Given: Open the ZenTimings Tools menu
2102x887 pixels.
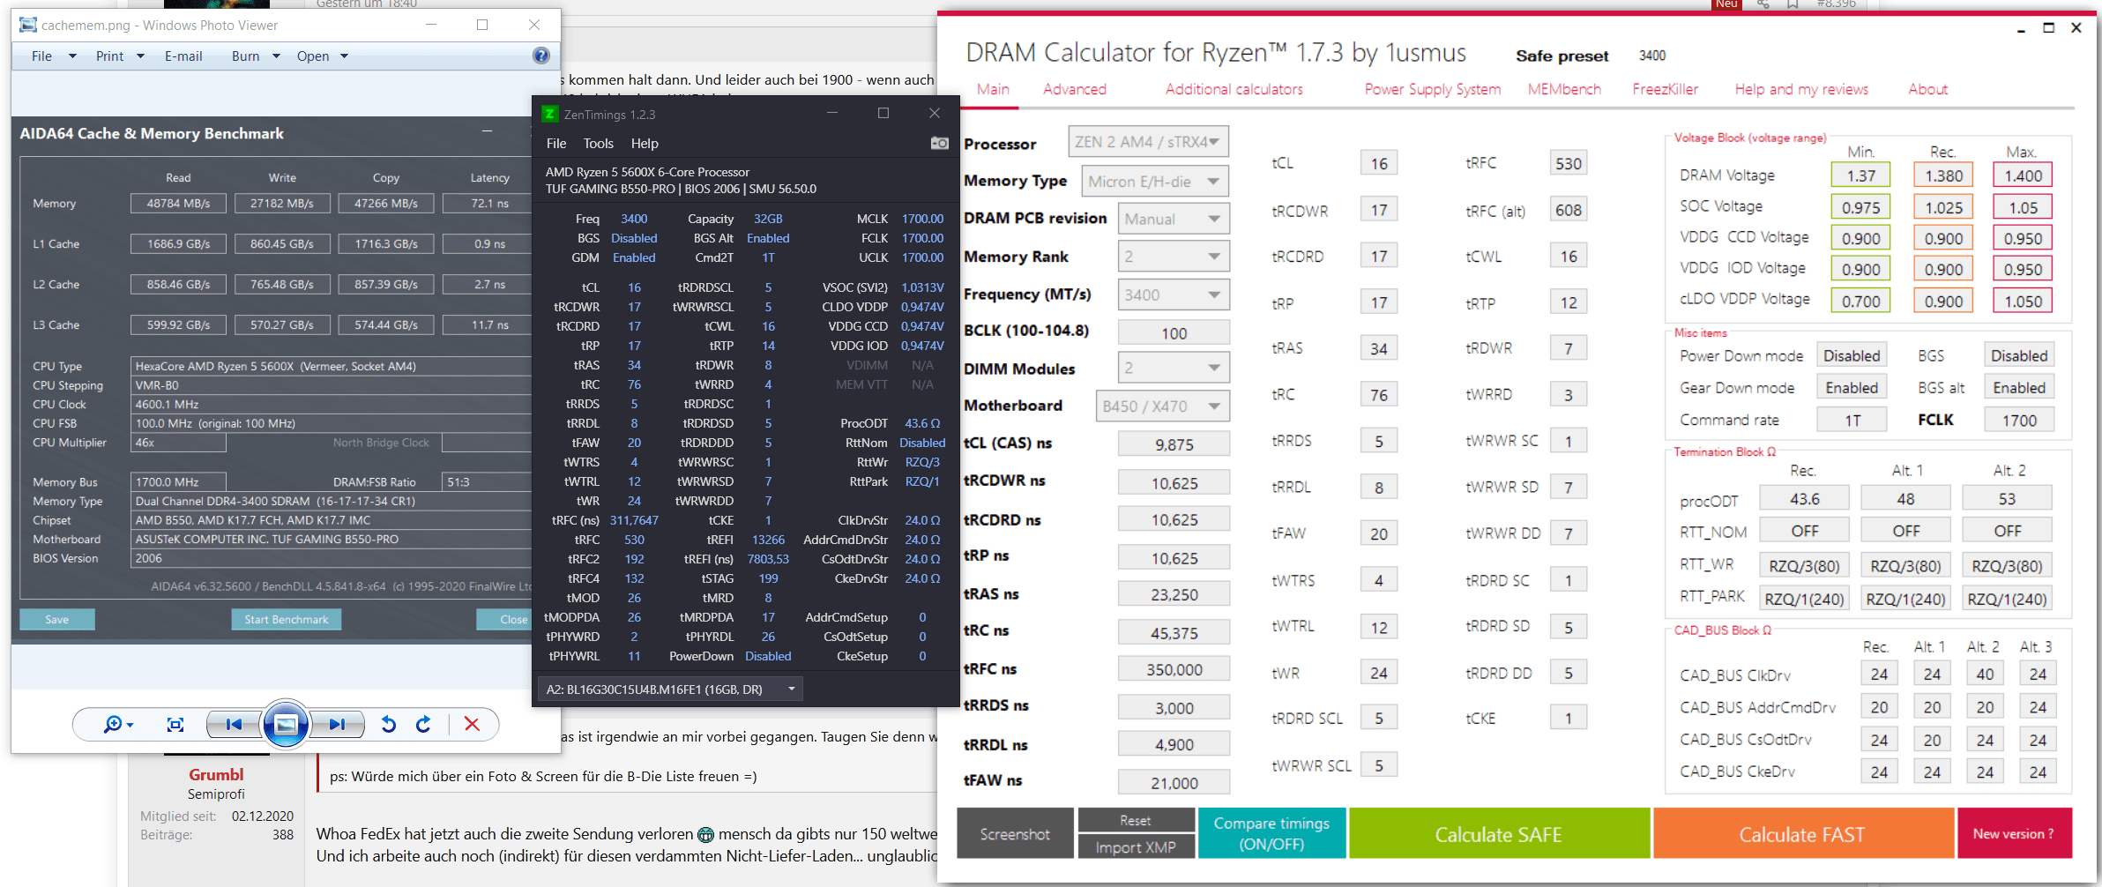Looking at the screenshot, I should [598, 143].
